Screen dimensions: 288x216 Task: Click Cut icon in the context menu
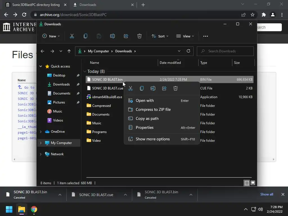click(130, 88)
